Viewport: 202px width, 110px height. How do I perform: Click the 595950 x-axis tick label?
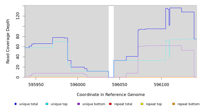(36, 84)
